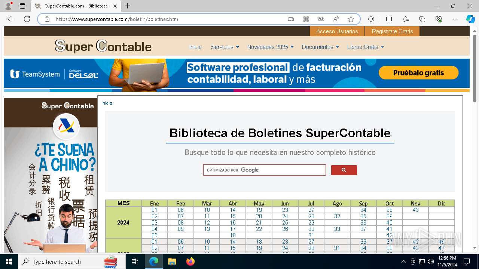Open the notifications center
The height and width of the screenshot is (269, 479).
tap(467, 262)
